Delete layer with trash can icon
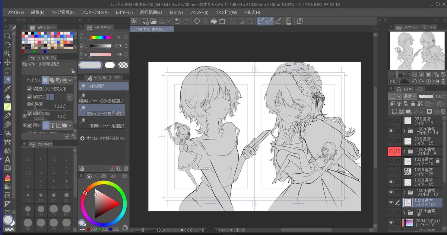 443,111
